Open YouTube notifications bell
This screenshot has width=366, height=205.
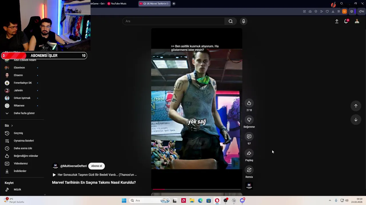click(x=346, y=21)
